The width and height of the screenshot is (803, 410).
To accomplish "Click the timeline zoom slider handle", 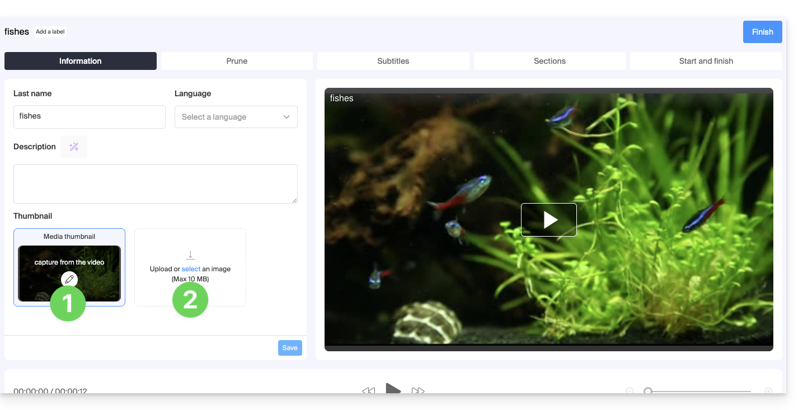I will coord(648,391).
